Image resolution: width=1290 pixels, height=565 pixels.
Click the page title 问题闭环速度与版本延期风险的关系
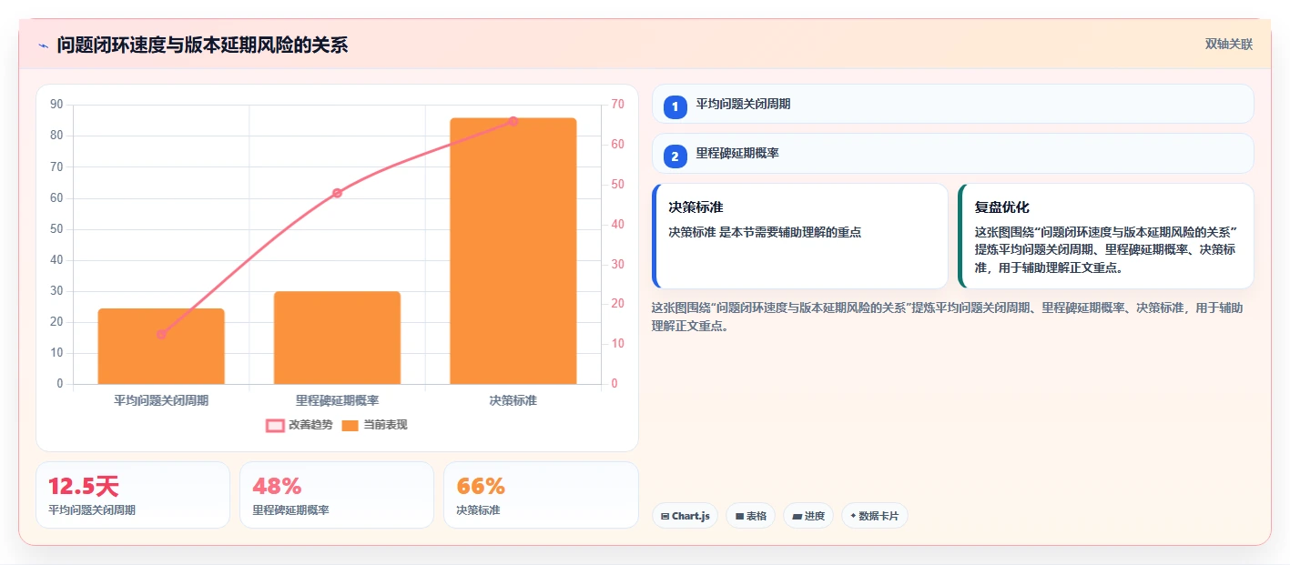tap(202, 45)
